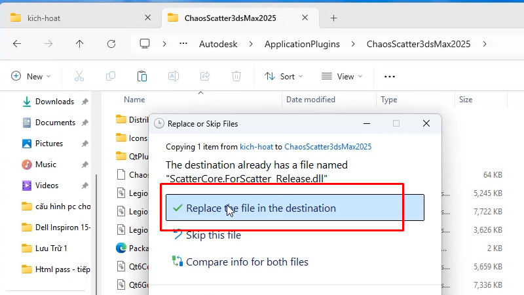Open the Lưu Trữ 1 sidebar folder
524x295 pixels.
[x=44, y=248]
